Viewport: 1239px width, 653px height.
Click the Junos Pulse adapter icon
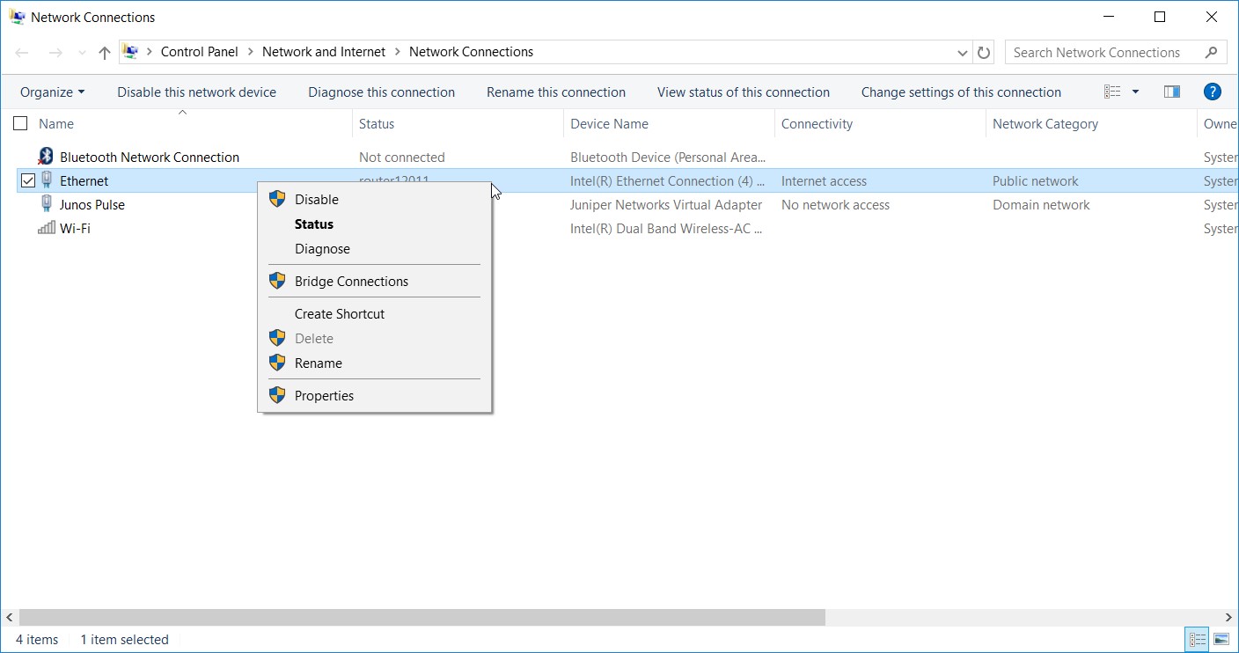click(47, 204)
